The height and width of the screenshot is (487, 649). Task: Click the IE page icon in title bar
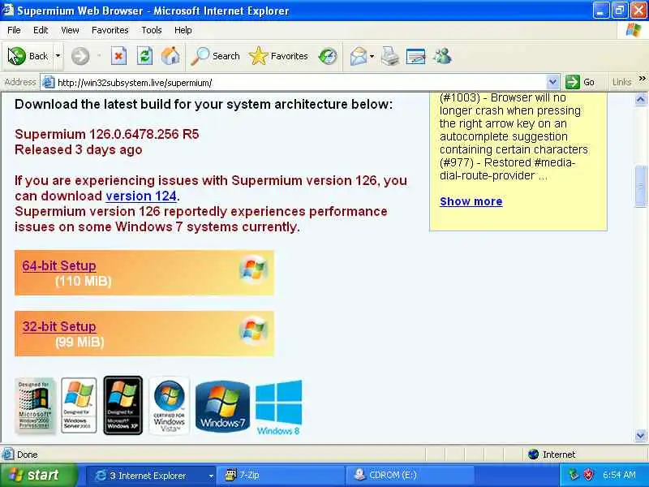8,10
